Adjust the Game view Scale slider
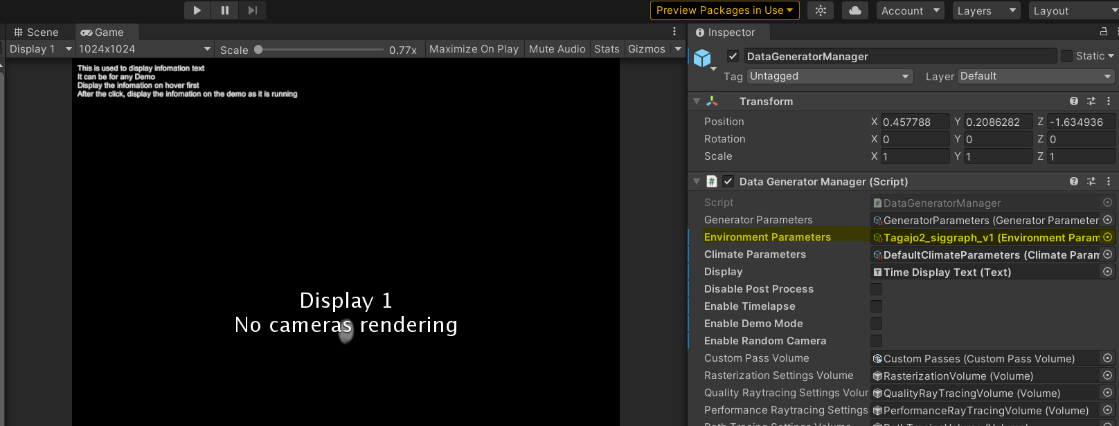Image resolution: width=1119 pixels, height=426 pixels. (x=319, y=50)
